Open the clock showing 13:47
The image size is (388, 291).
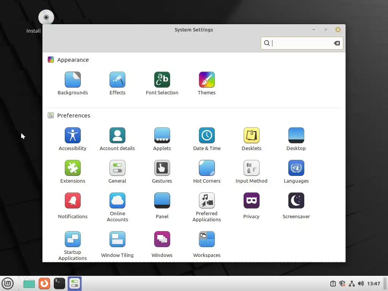[x=374, y=283]
